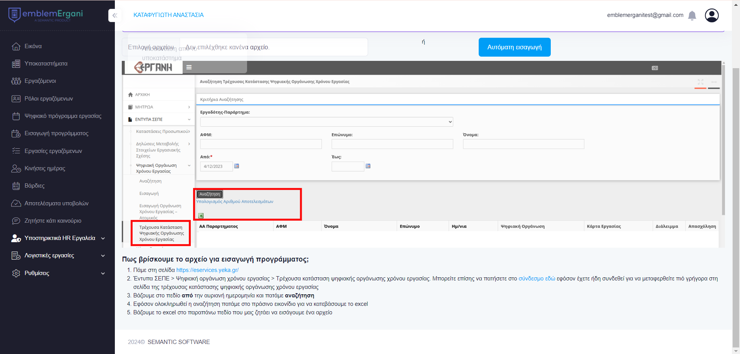Expand the Ρυθμίσεις menu chevron

coord(103,273)
